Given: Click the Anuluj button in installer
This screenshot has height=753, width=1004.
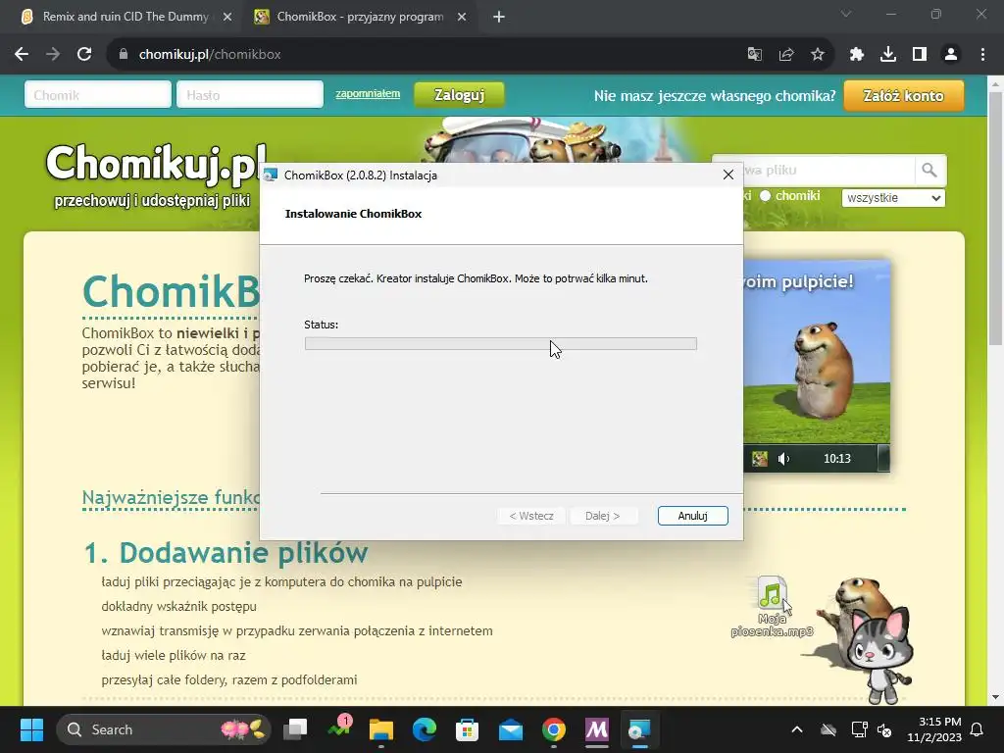Looking at the screenshot, I should tap(692, 516).
